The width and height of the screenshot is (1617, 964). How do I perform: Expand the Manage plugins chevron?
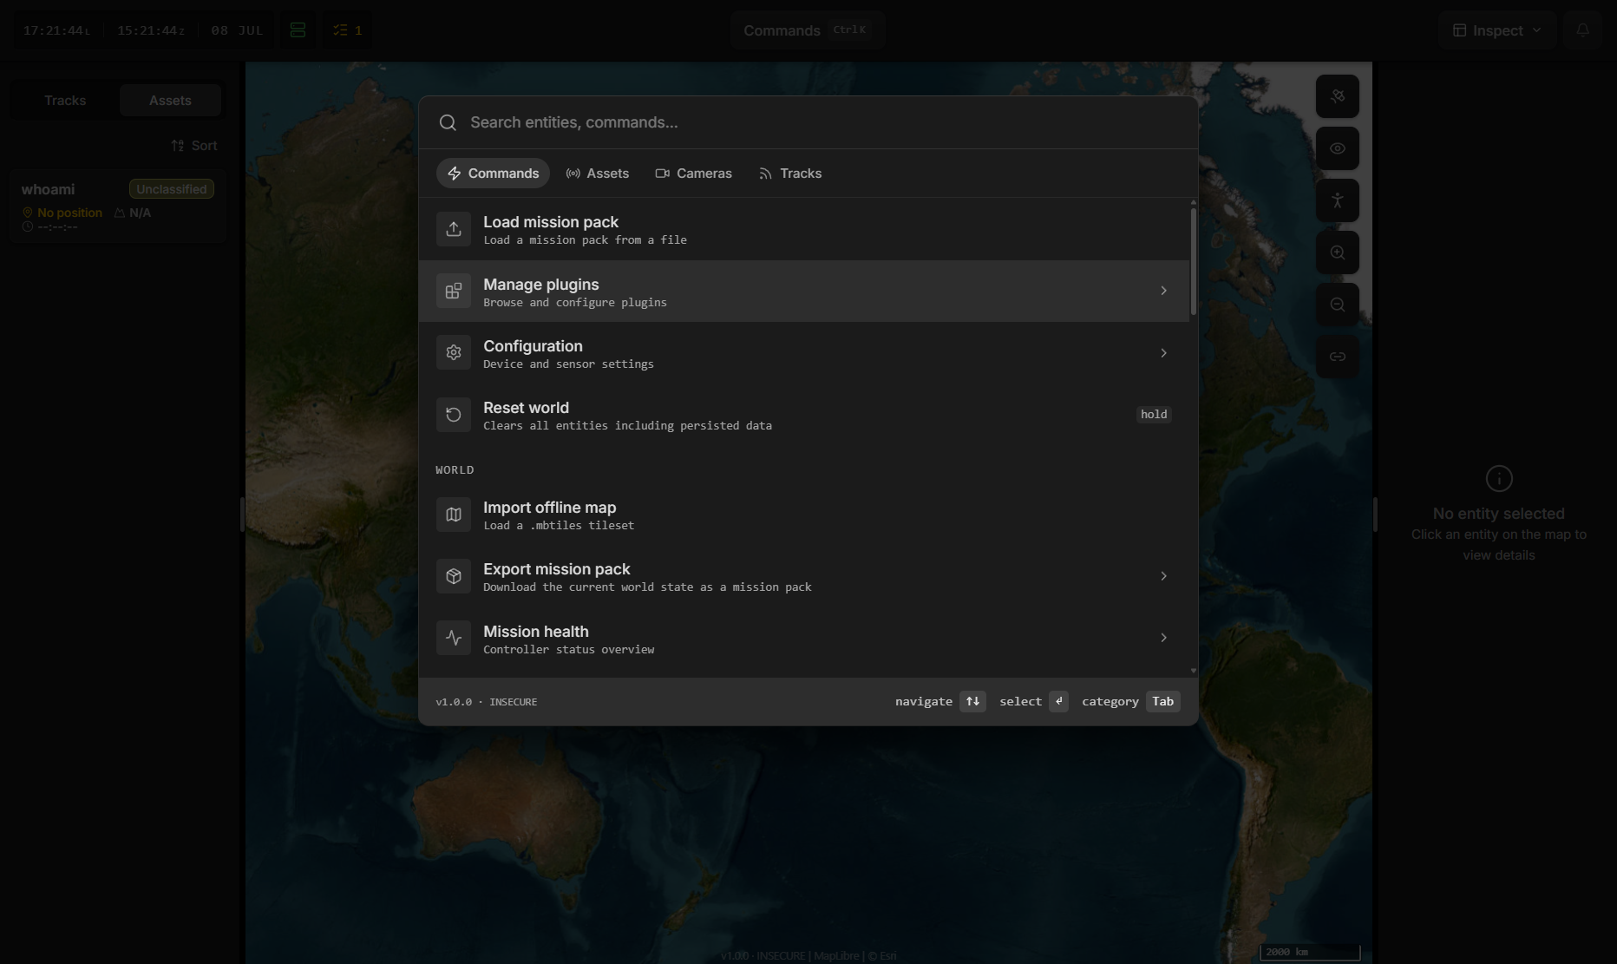click(x=1163, y=291)
